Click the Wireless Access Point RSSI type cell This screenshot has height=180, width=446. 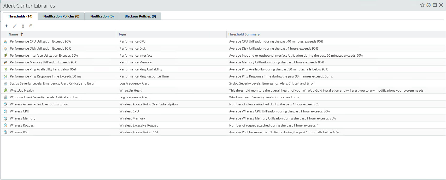pos(139,132)
